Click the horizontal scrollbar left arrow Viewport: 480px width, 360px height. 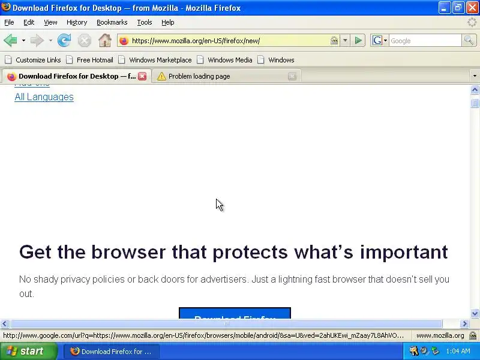(x=5, y=323)
